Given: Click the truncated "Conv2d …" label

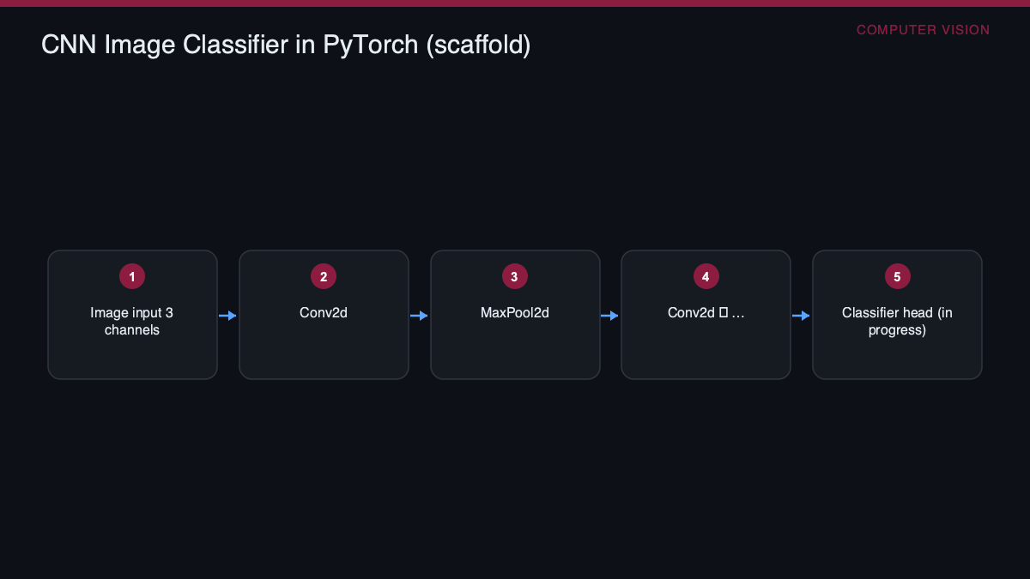Looking at the screenshot, I should (x=706, y=313).
